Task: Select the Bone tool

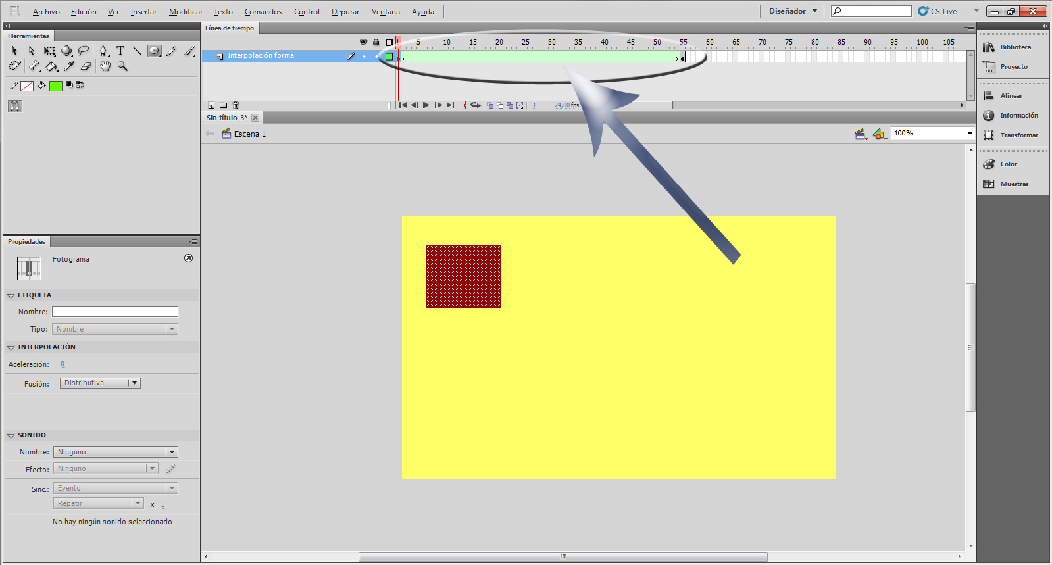Action: point(34,66)
